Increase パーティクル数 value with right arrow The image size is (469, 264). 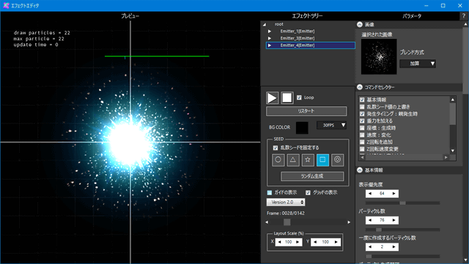(394, 220)
